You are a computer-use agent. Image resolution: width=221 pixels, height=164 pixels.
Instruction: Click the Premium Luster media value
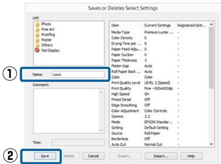159,32
